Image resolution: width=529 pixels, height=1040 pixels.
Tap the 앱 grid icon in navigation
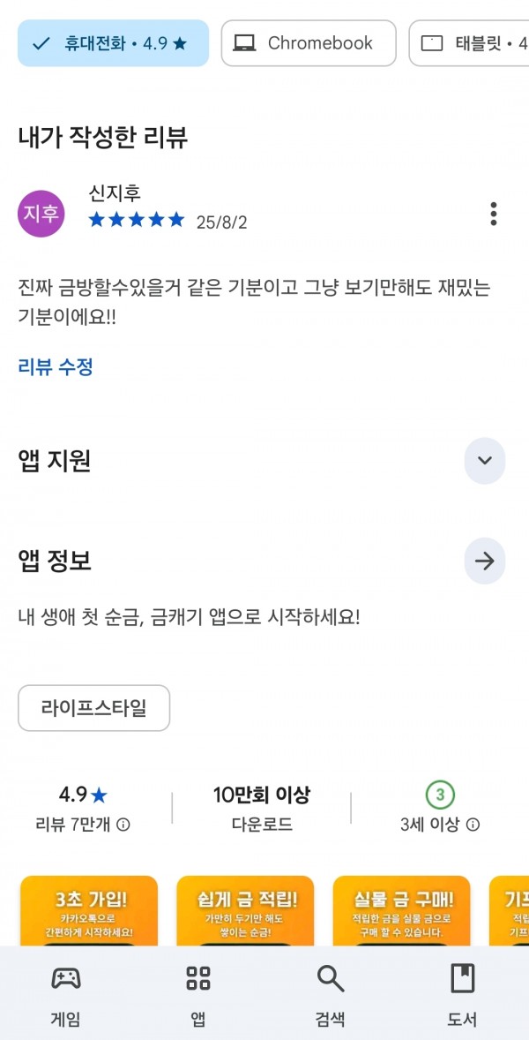click(198, 978)
